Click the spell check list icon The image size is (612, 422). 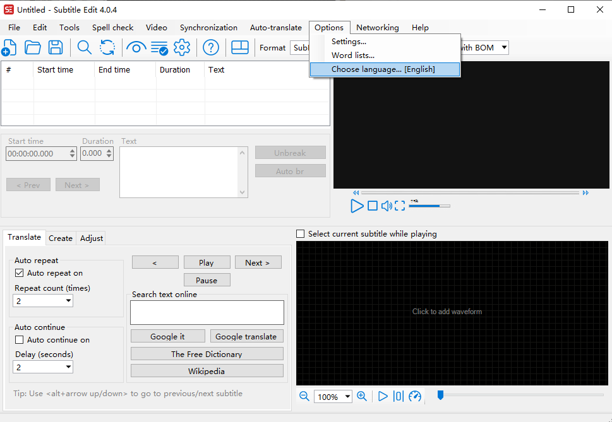[159, 47]
